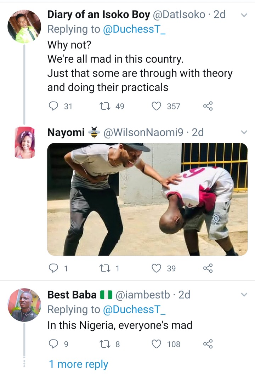Open options chevron on Isoko Boy tweet
The height and width of the screenshot is (376, 255).
click(244, 15)
